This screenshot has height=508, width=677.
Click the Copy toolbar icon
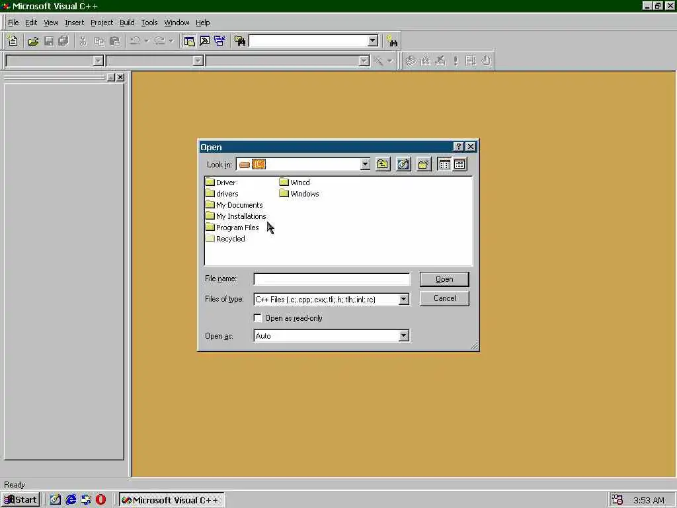[99, 41]
